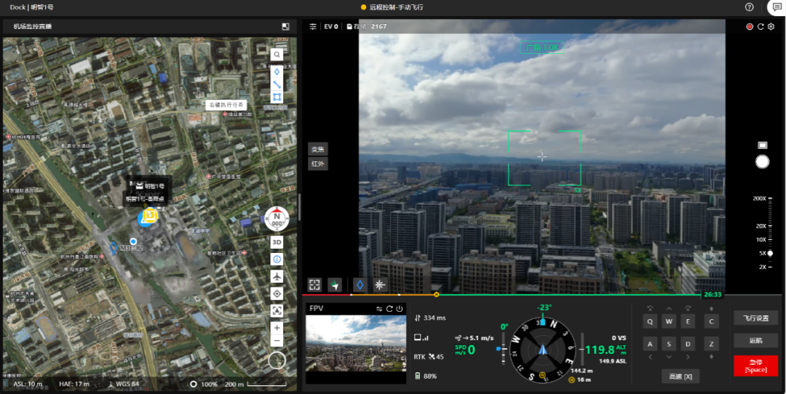Viewport: 786px width, 394px height.
Task: Open the map info panel
Action: 277,260
